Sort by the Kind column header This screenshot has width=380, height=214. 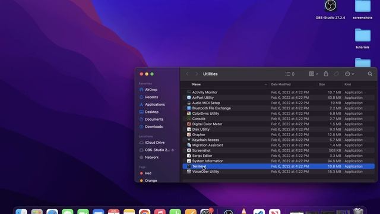click(347, 84)
